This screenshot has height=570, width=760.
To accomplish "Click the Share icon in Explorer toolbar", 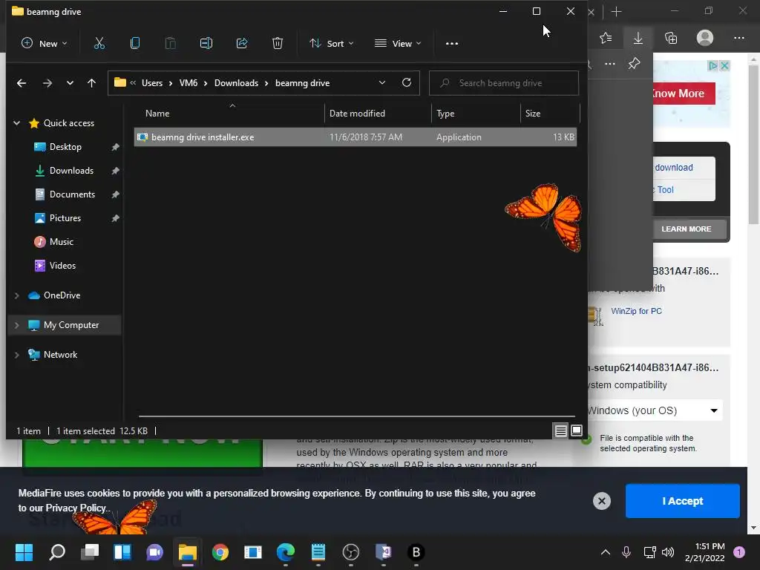I will point(241,43).
